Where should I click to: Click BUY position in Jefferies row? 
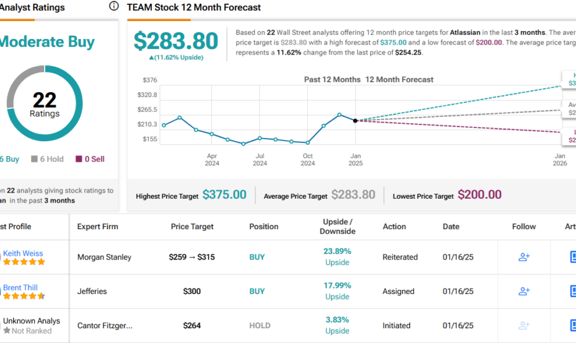pyautogui.click(x=257, y=291)
